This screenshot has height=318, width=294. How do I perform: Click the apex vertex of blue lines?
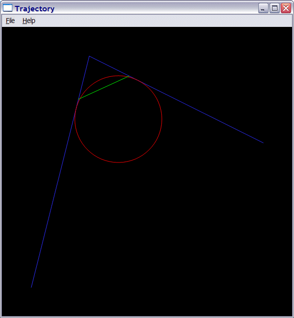[x=89, y=56]
